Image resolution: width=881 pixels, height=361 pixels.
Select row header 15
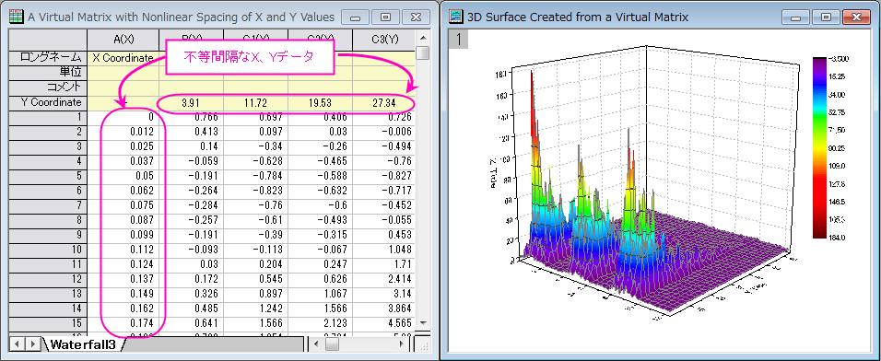[48, 323]
